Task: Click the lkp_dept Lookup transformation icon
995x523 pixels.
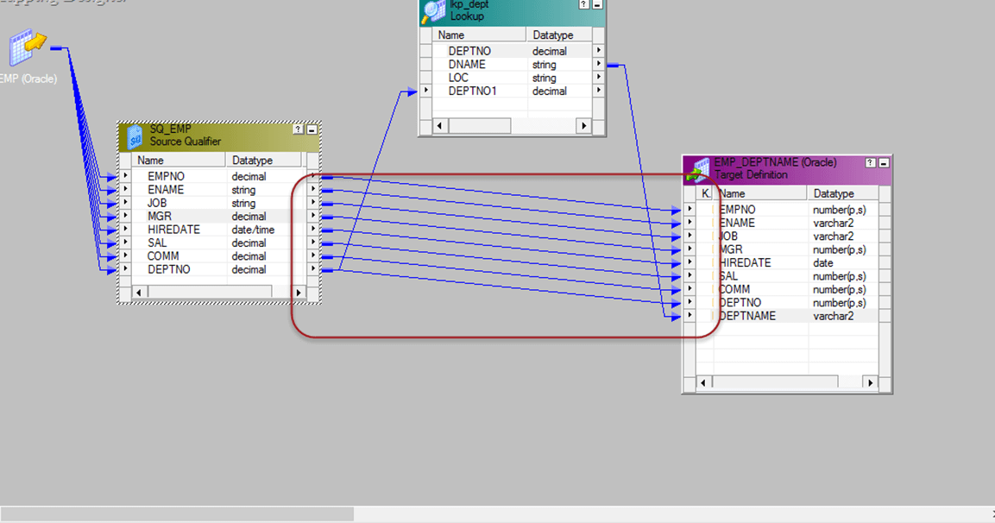Action: pyautogui.click(x=433, y=11)
